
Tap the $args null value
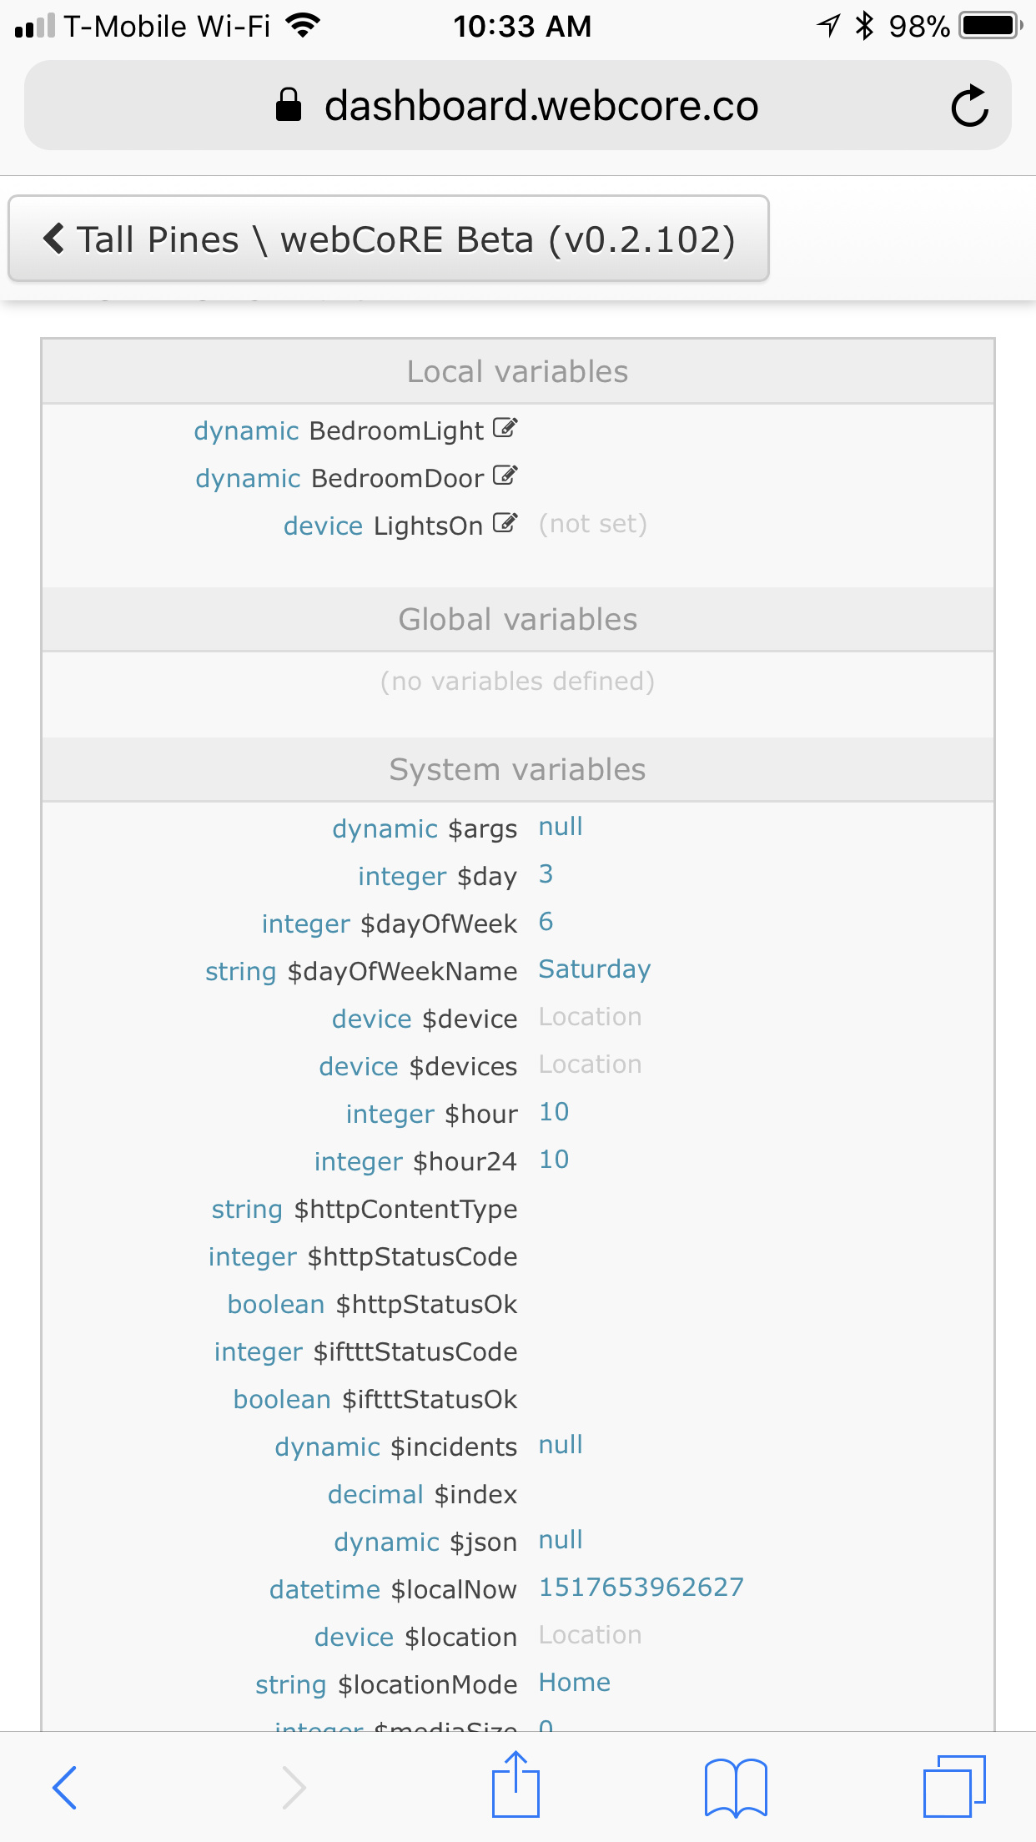click(x=561, y=827)
